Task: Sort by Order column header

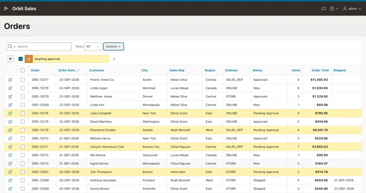Action: pos(35,70)
